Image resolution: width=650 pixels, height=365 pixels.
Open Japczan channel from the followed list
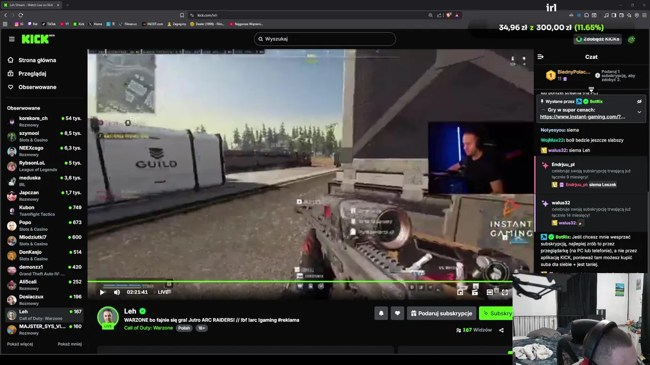[44, 195]
